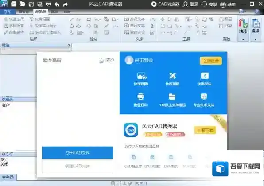Select the Circle drawing tool
This screenshot has height=186, width=264.
72,26
